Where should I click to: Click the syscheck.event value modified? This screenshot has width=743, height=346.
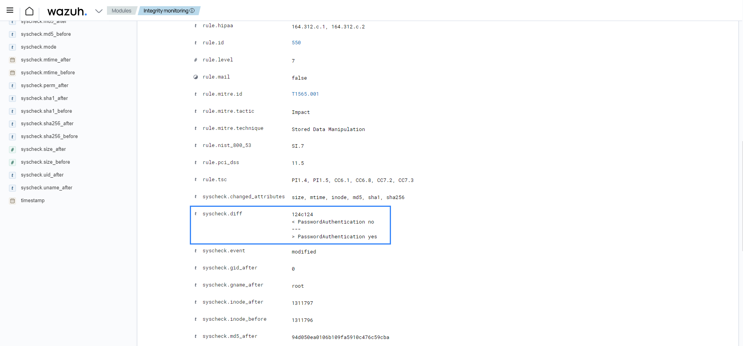[x=304, y=252]
